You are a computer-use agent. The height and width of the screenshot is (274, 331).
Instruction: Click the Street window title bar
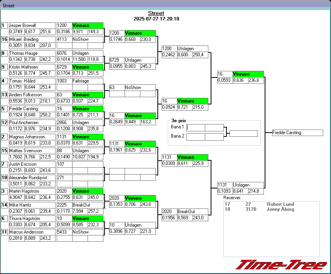tap(165, 6)
